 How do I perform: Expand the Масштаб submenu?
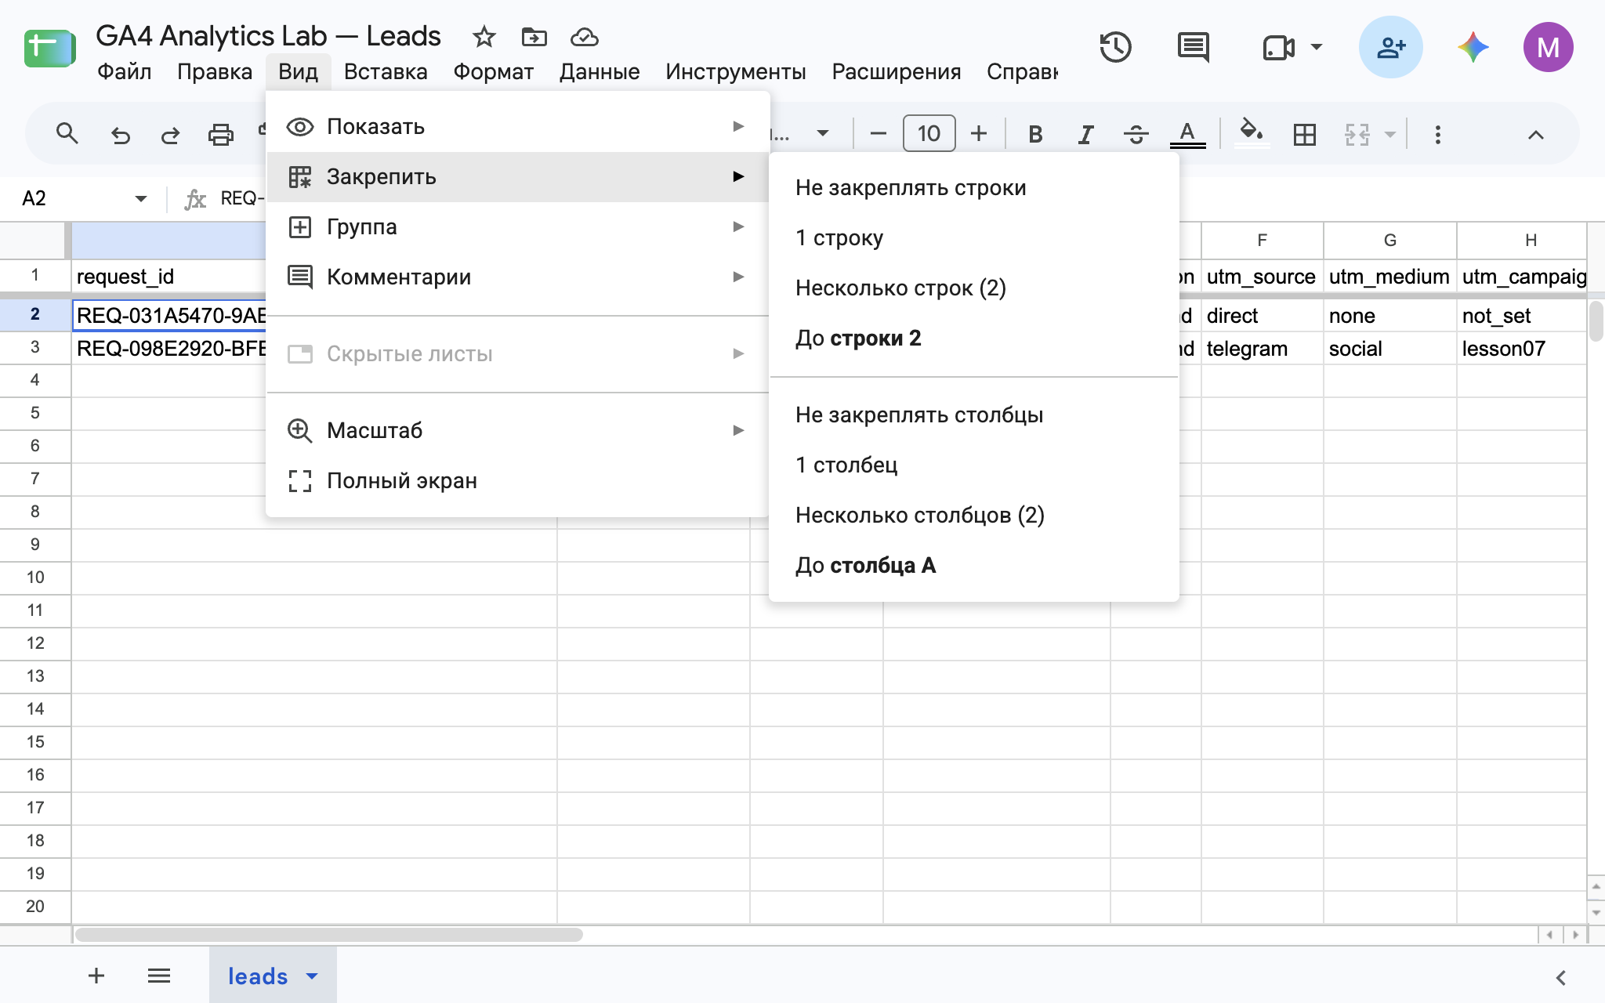click(x=518, y=430)
